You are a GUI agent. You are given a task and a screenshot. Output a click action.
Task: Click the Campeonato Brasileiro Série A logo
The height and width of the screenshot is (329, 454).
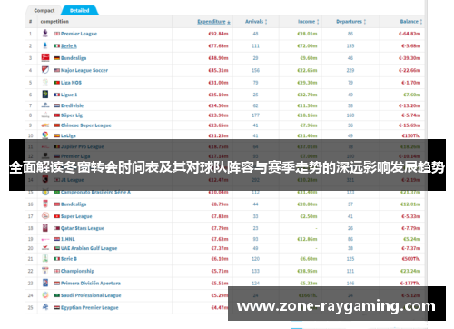(x=45, y=192)
